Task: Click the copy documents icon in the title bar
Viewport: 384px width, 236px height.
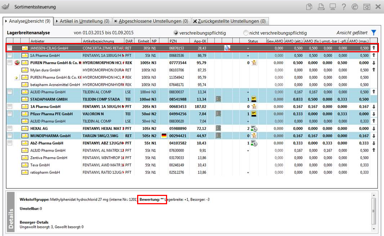Action: click(309, 6)
